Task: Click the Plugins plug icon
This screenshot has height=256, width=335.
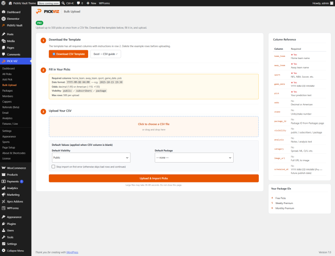Action: tap(4, 224)
